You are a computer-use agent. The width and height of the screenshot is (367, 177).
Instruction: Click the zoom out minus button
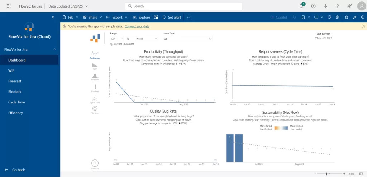click(315, 174)
